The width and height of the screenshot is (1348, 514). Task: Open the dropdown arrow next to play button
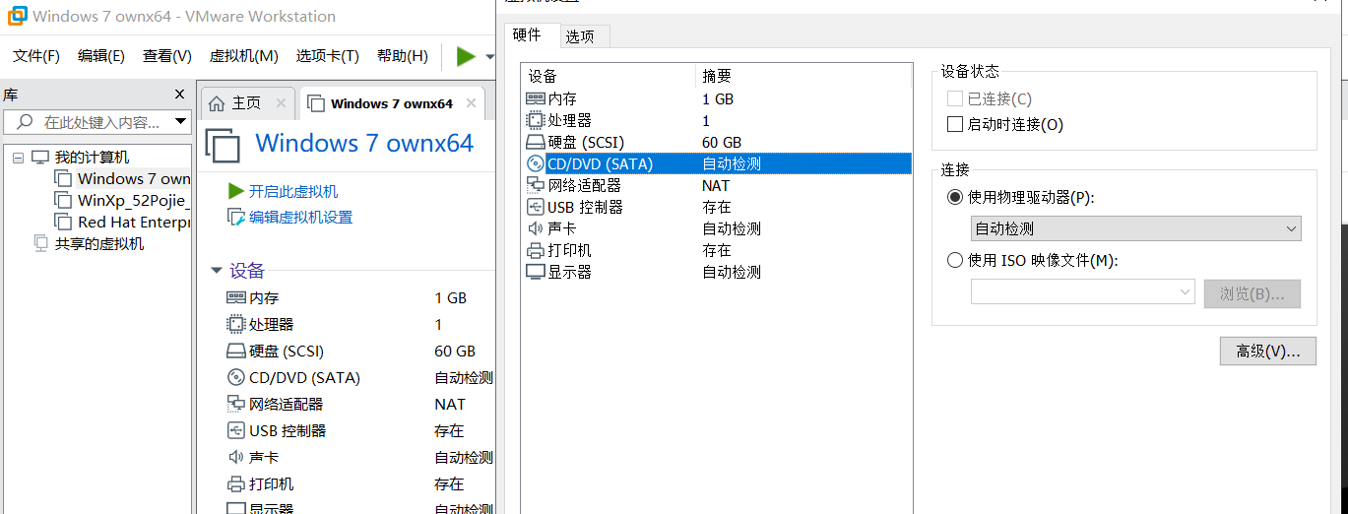489,57
